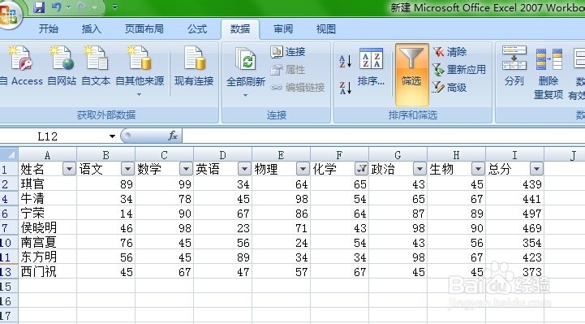Open the 英语 filter dropdown

[244, 169]
